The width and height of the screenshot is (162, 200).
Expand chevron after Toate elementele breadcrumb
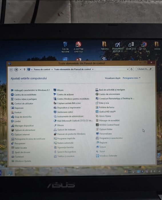click(93, 69)
